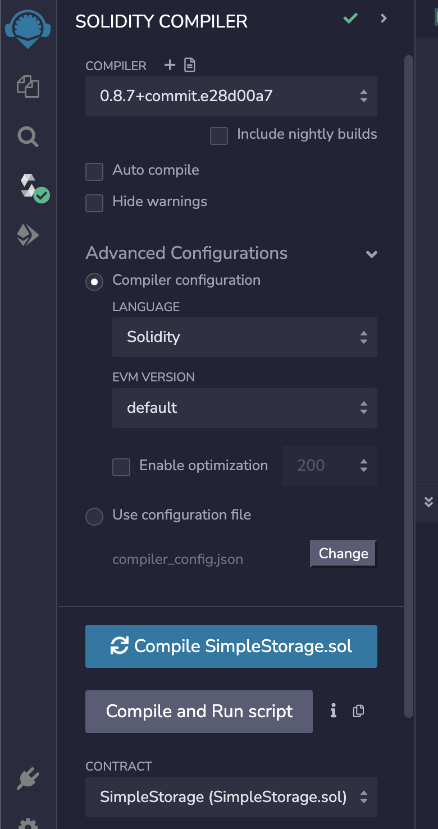This screenshot has height=829, width=438.
Task: Click Change next to compiler_config.json
Action: [x=344, y=554]
